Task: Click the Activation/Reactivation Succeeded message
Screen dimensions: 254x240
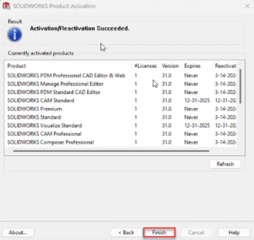Action: point(80,28)
